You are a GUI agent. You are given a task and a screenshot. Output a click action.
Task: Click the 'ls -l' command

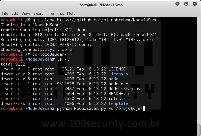(63, 59)
